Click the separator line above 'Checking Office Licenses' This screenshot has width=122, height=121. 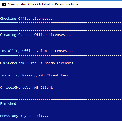pos(61,14)
